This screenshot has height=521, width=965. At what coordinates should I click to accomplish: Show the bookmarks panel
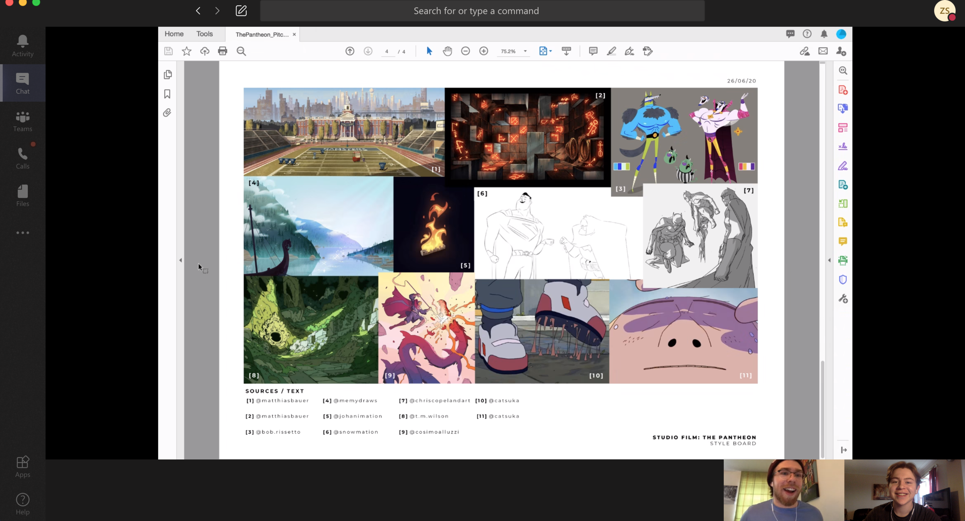167,94
